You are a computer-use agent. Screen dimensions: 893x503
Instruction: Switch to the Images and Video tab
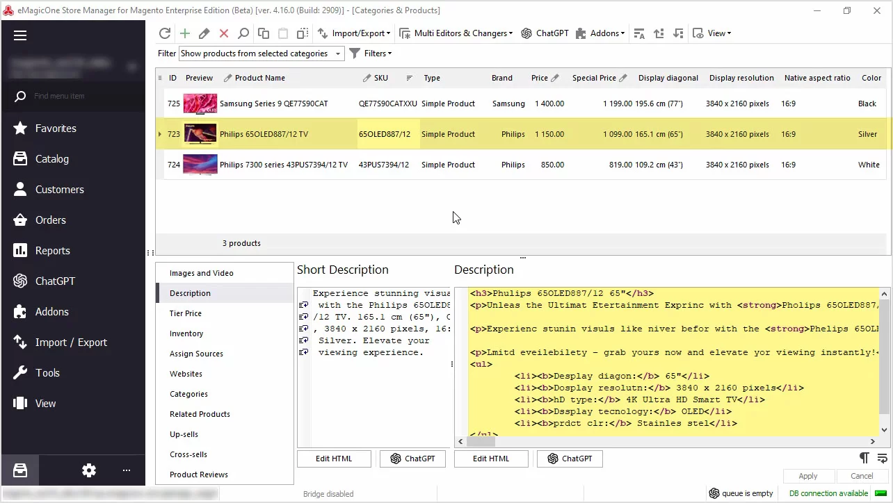[225, 273]
